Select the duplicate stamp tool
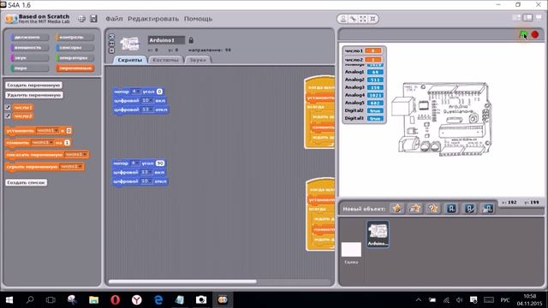The height and width of the screenshot is (308, 548). [x=343, y=19]
